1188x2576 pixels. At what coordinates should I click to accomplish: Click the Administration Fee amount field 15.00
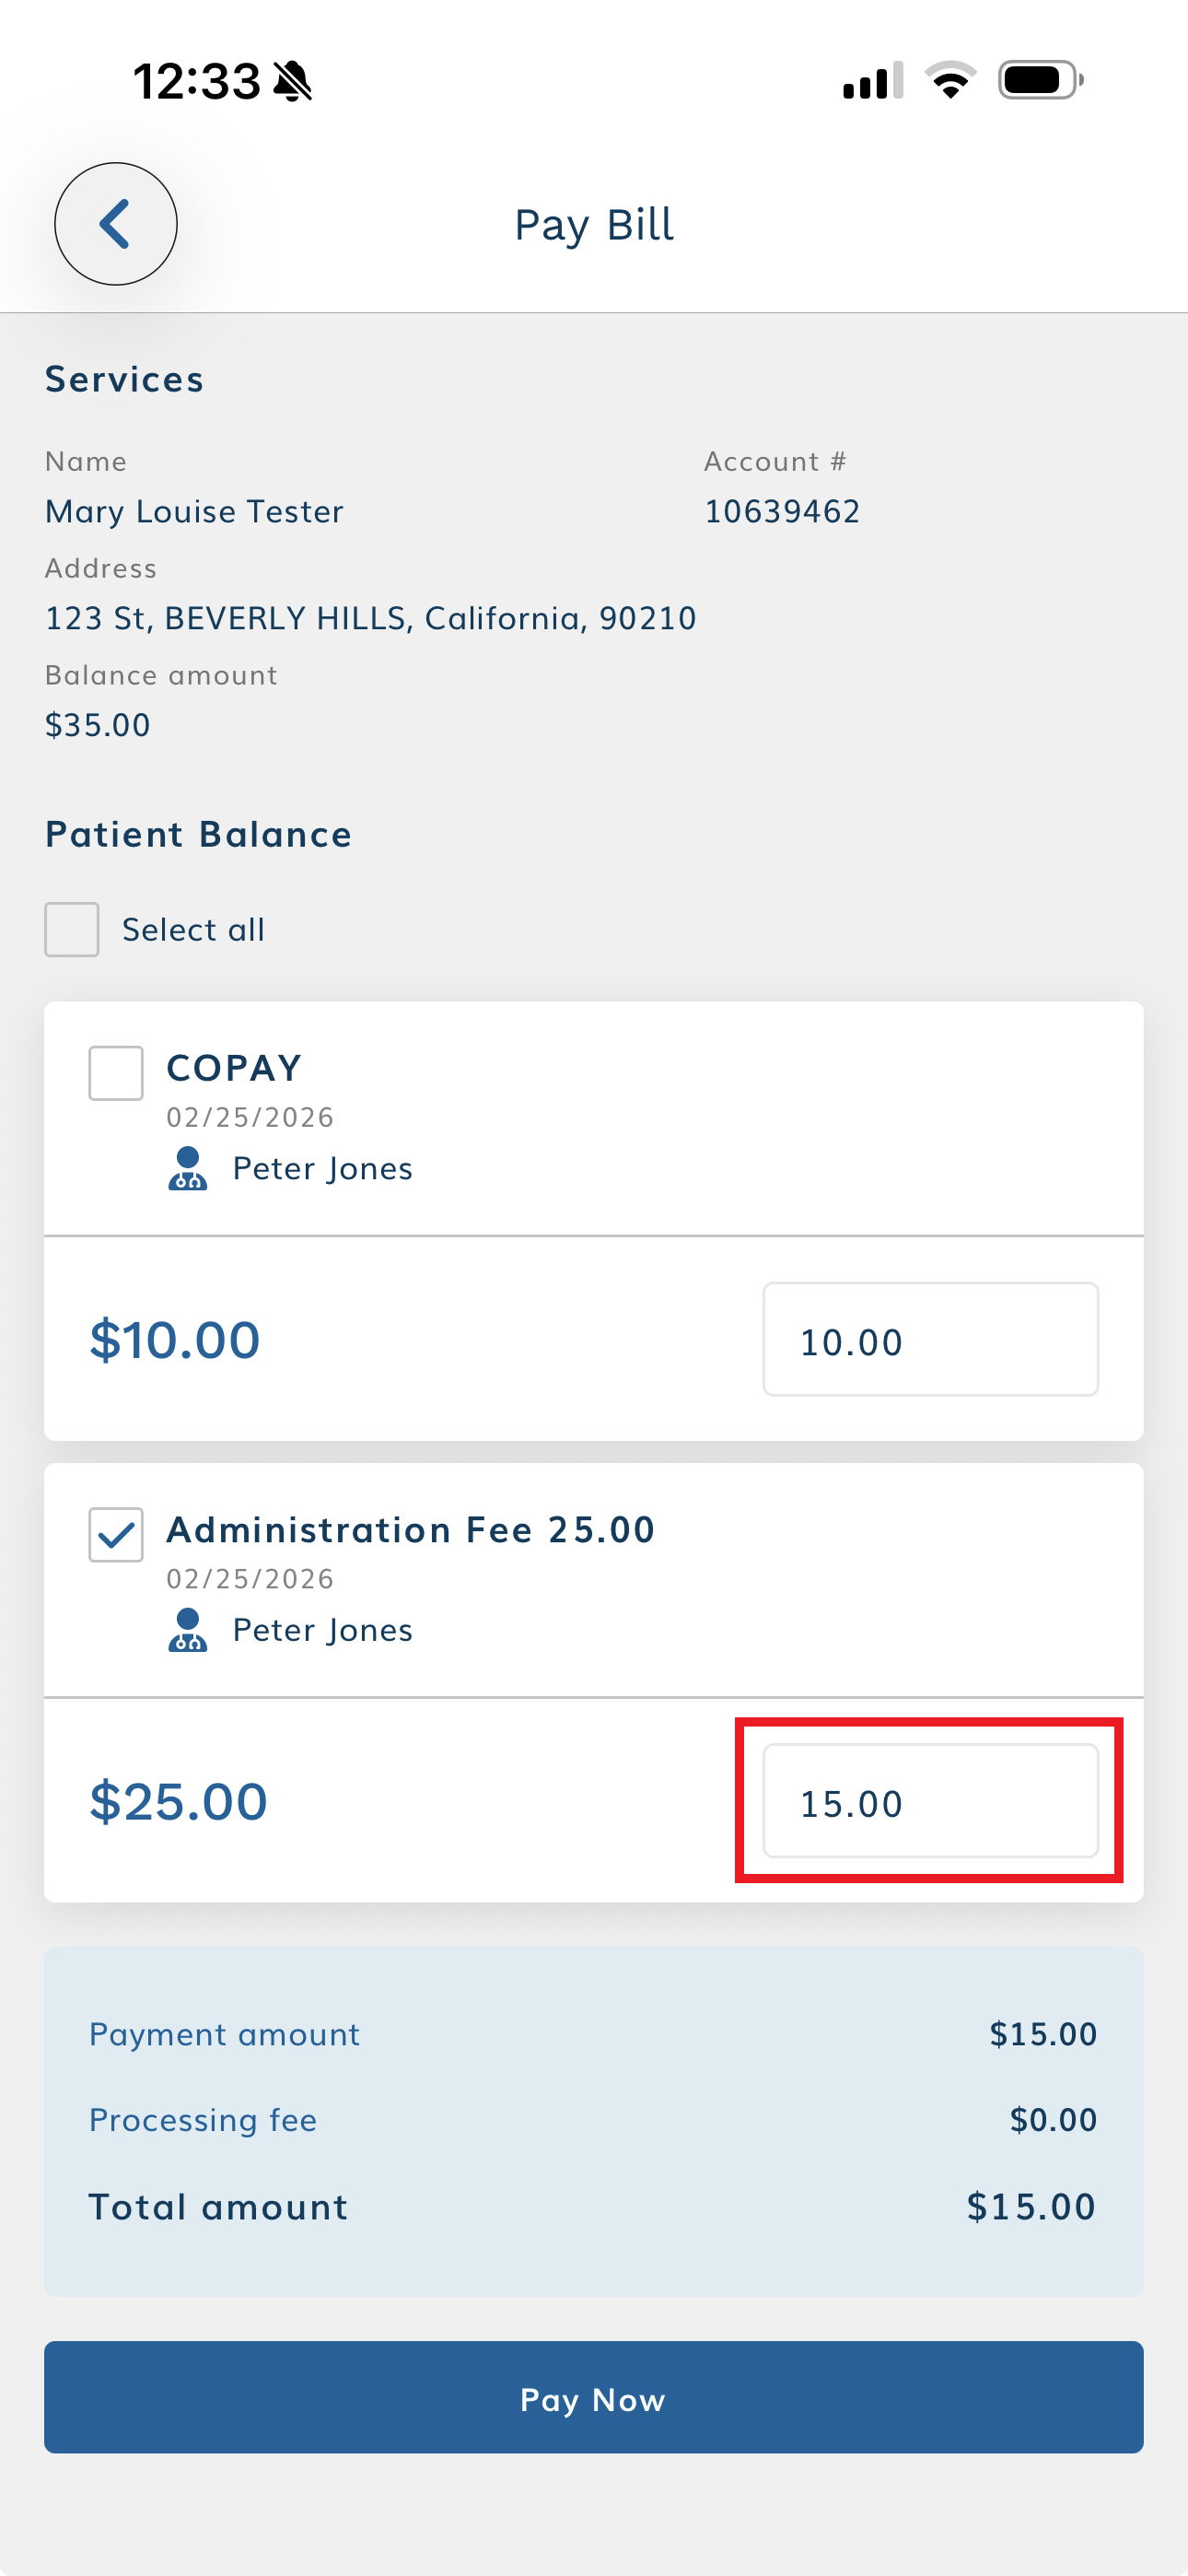click(930, 1802)
